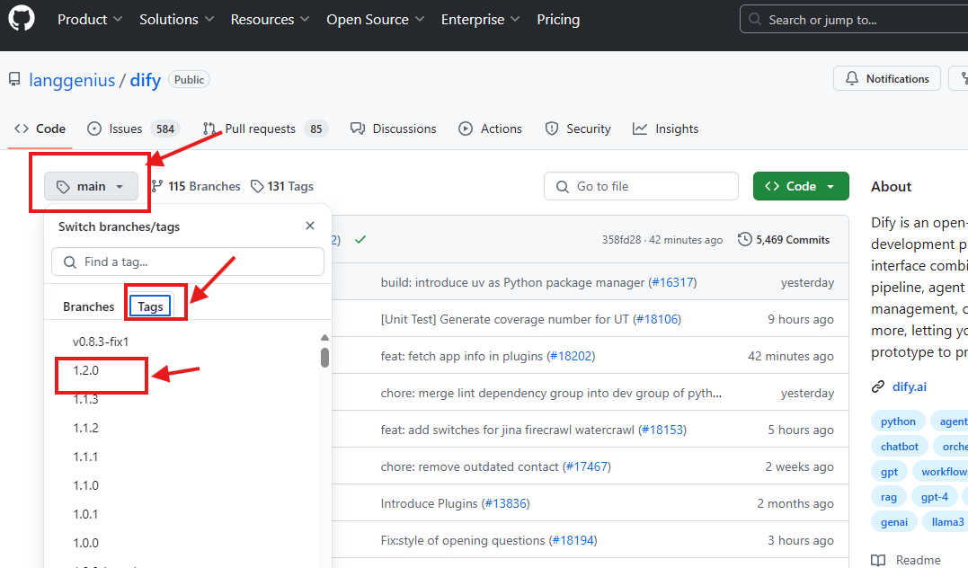Close the Switch branches/tags popup
This screenshot has width=968, height=568.
pos(310,226)
